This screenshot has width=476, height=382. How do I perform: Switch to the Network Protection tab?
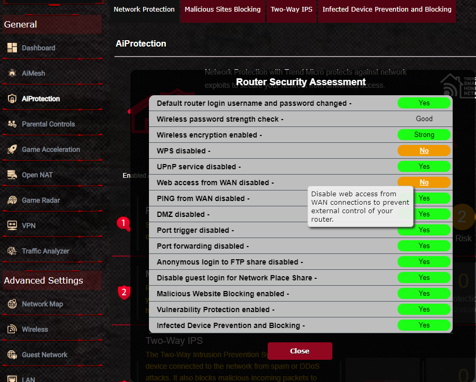[144, 10]
